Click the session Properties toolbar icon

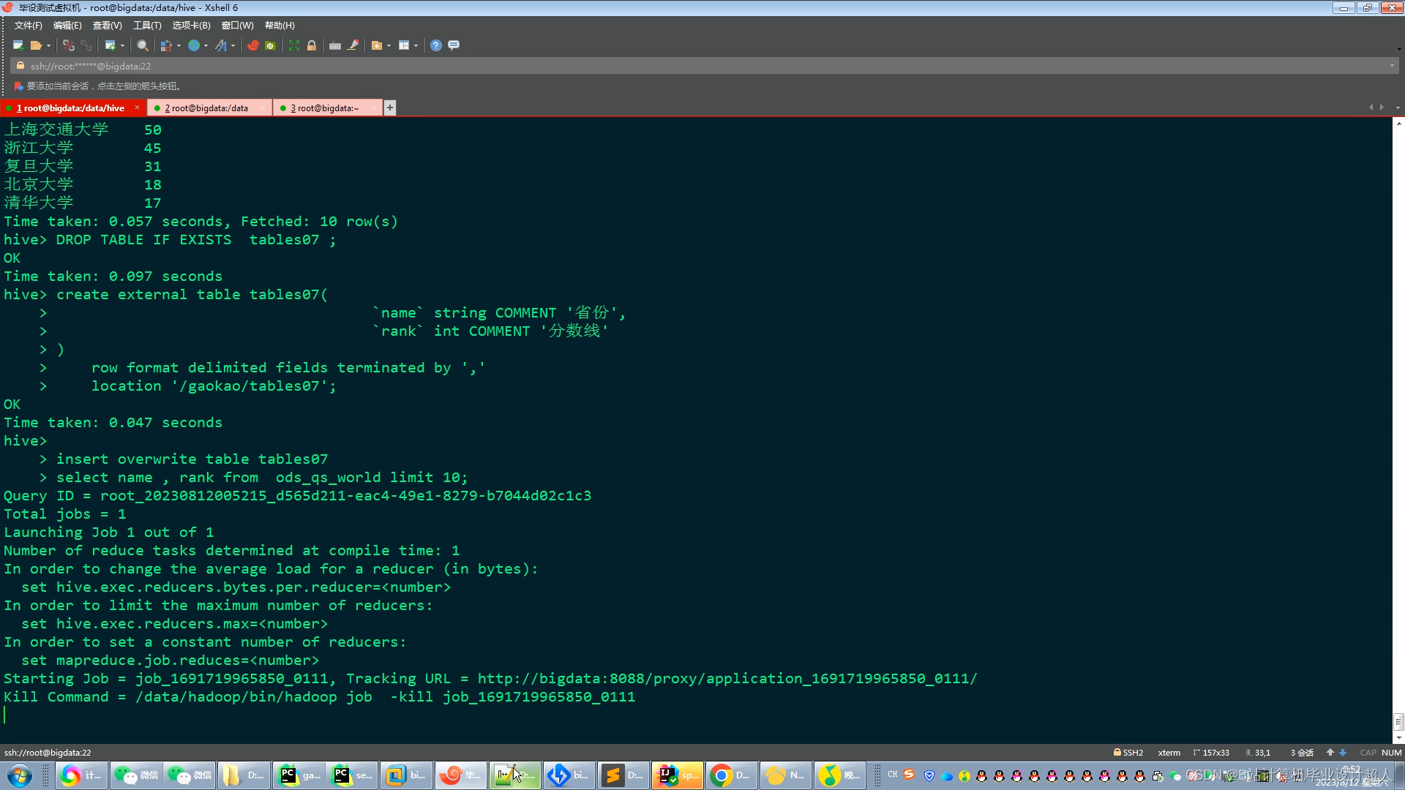pyautogui.click(x=110, y=45)
